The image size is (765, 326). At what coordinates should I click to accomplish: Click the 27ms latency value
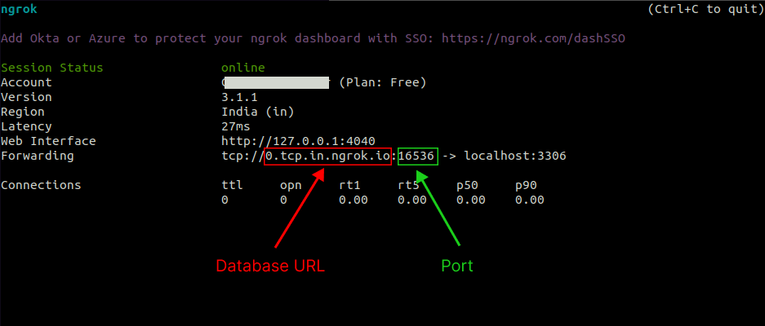coord(236,126)
